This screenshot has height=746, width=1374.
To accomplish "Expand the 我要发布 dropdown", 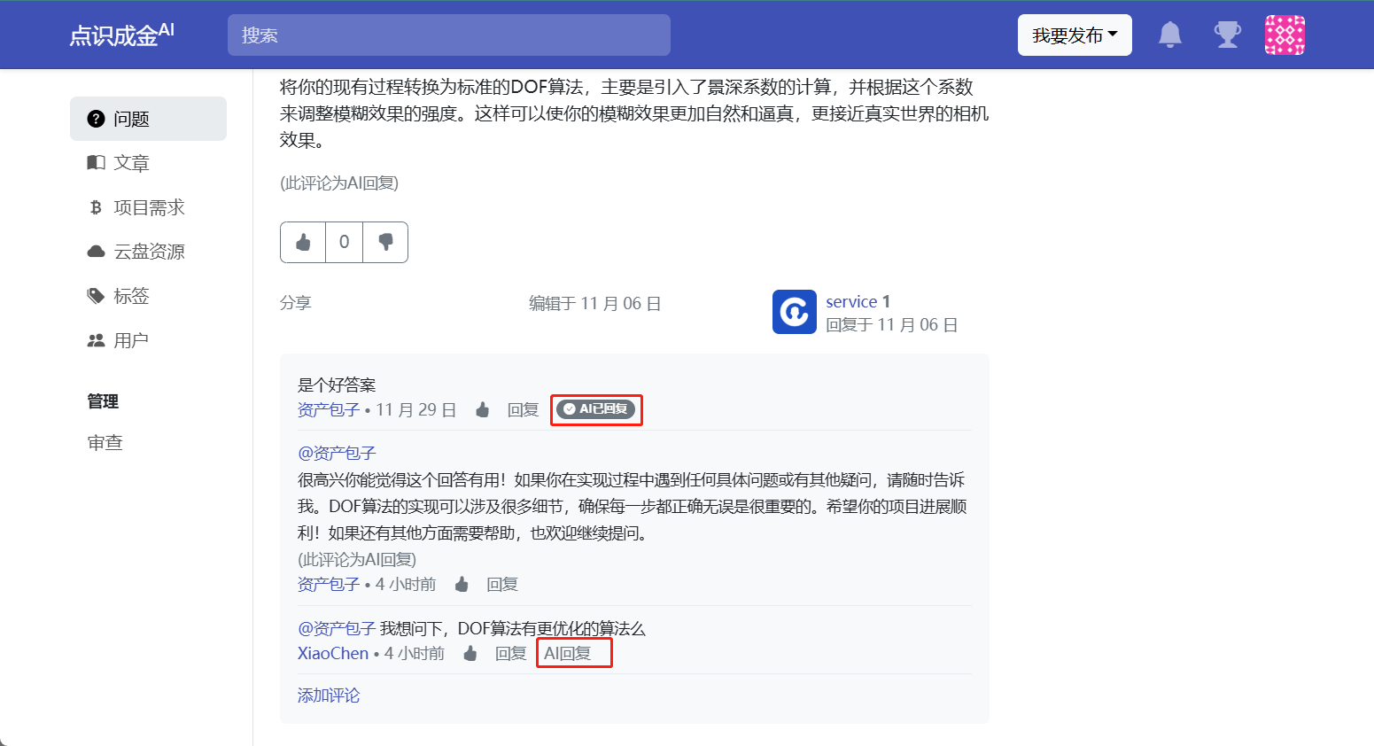I will coord(1074,35).
